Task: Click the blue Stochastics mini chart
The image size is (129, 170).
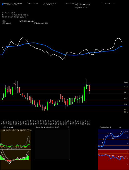Action: (113, 139)
